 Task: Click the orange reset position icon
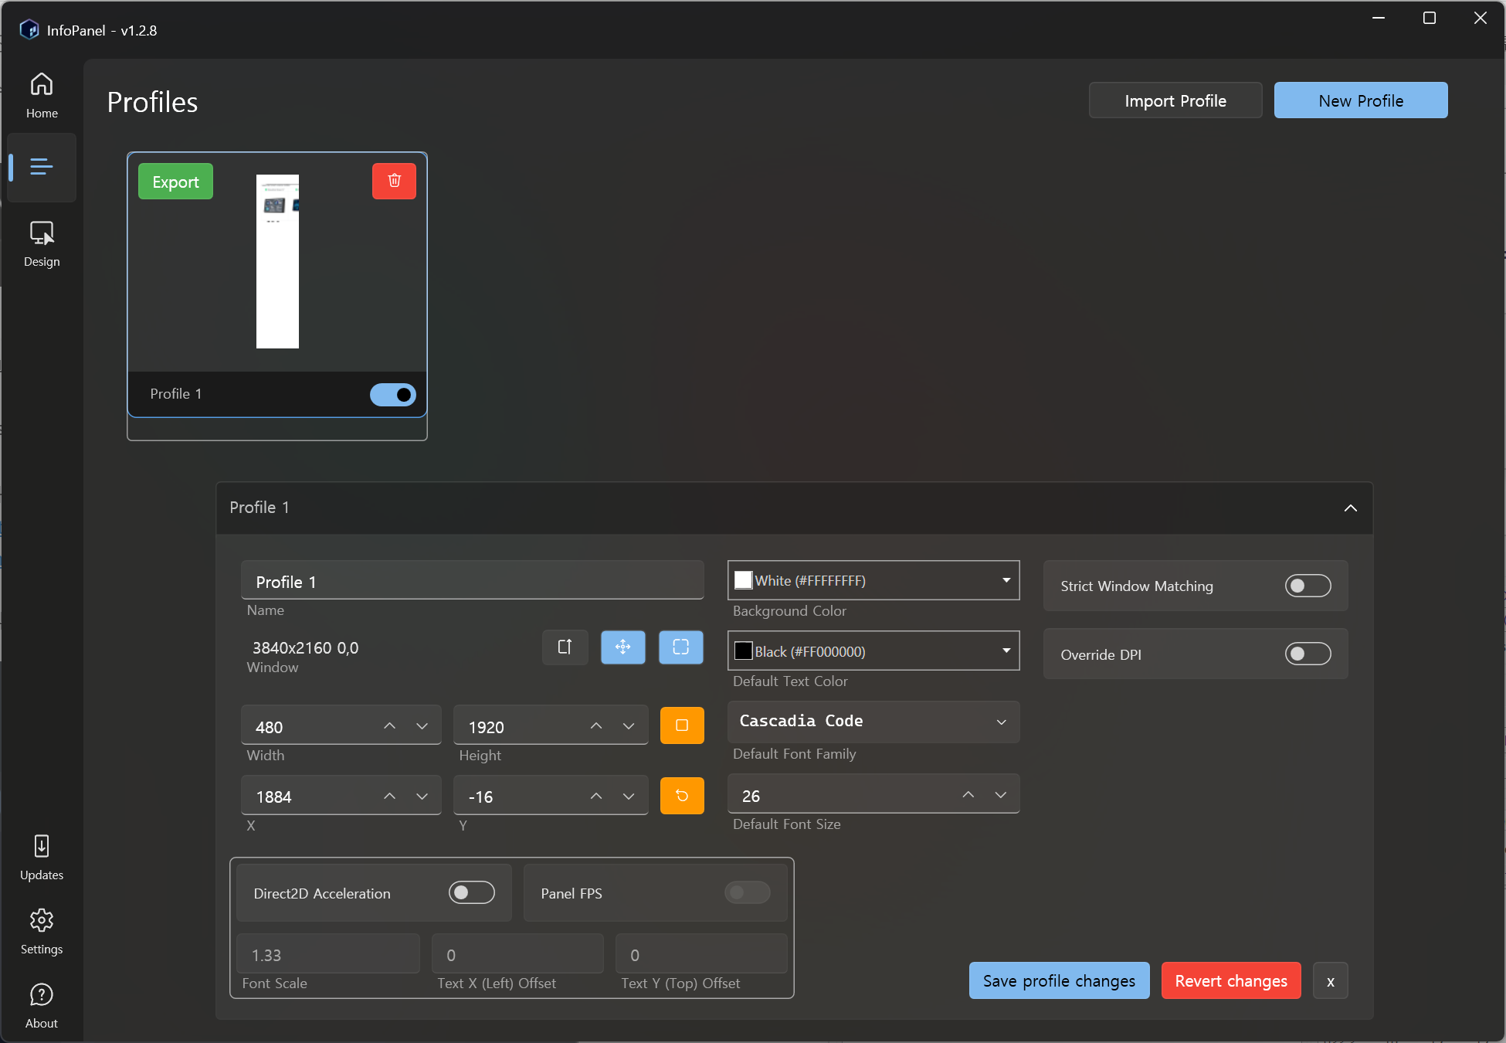(x=682, y=796)
